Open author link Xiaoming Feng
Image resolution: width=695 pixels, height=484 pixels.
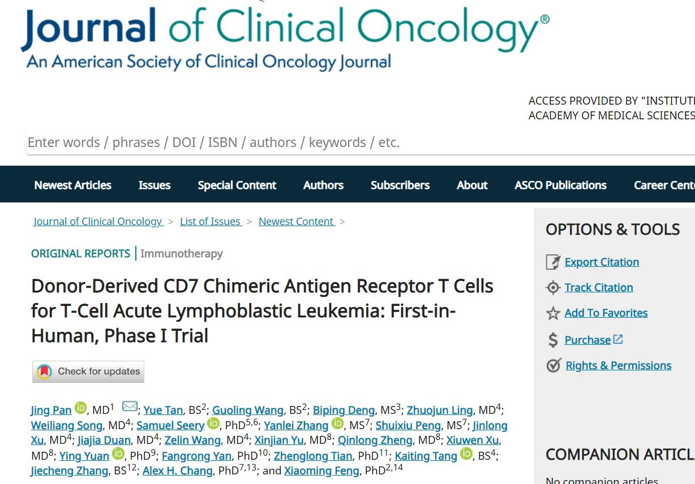tap(321, 471)
